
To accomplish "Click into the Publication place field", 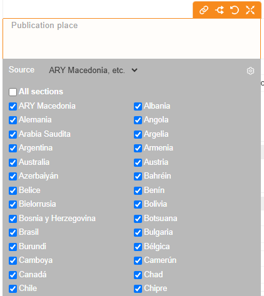I will click(131, 39).
